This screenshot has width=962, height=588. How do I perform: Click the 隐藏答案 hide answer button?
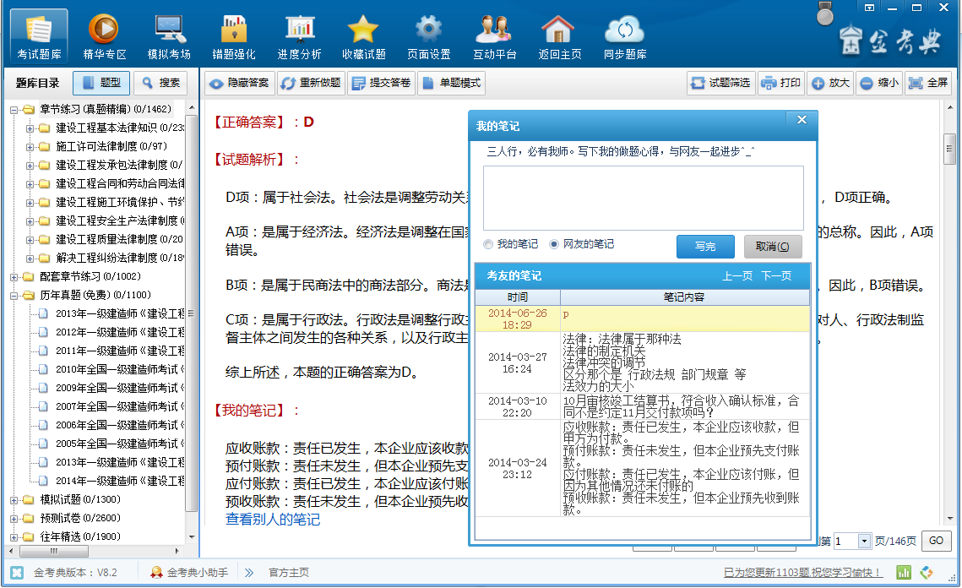(x=240, y=83)
